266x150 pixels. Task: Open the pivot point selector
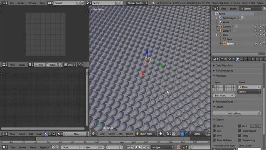pos(169,134)
